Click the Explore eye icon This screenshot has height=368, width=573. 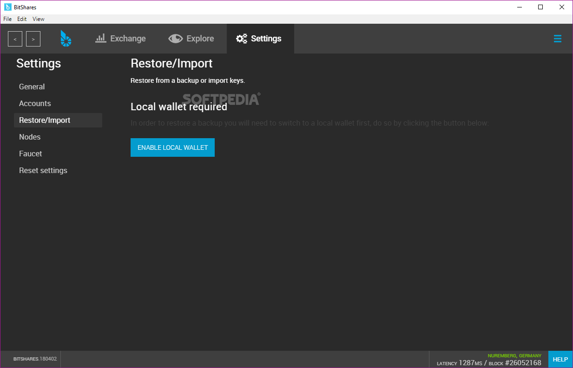176,39
